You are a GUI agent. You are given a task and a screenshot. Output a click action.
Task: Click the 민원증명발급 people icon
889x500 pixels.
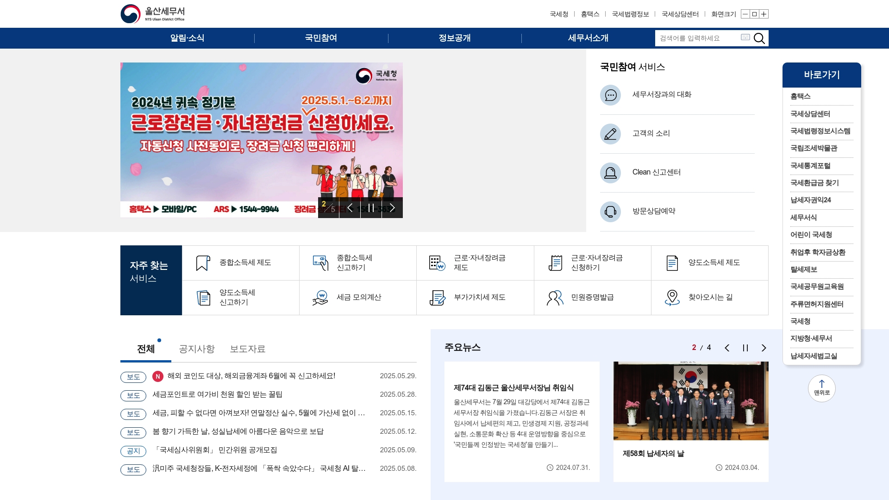(555, 298)
